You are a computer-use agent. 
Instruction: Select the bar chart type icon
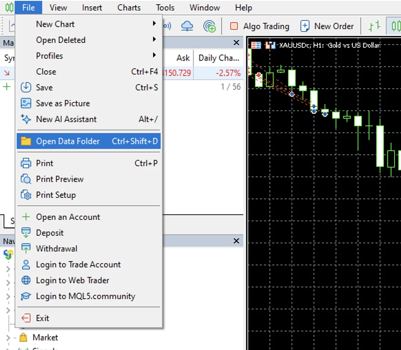tap(374, 26)
